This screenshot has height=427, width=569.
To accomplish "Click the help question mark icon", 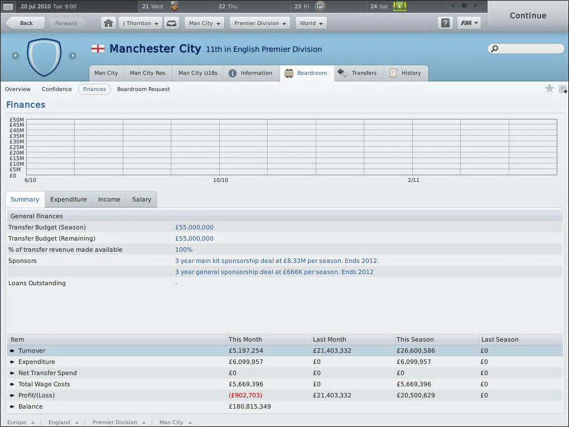I will click(445, 23).
